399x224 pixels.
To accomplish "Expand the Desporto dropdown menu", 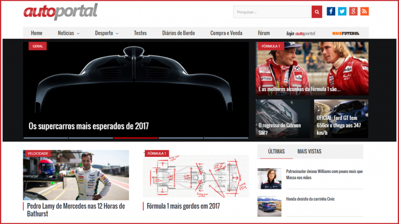I will 107,33.
